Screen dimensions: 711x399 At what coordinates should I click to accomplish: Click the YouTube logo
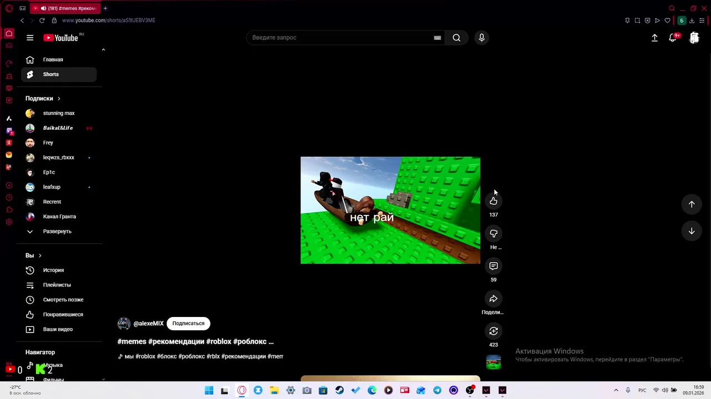61,38
